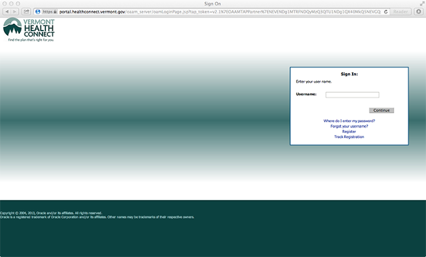The width and height of the screenshot is (426, 257).
Task: Click the Vermont Health Connect logo
Action: pyautogui.click(x=29, y=29)
